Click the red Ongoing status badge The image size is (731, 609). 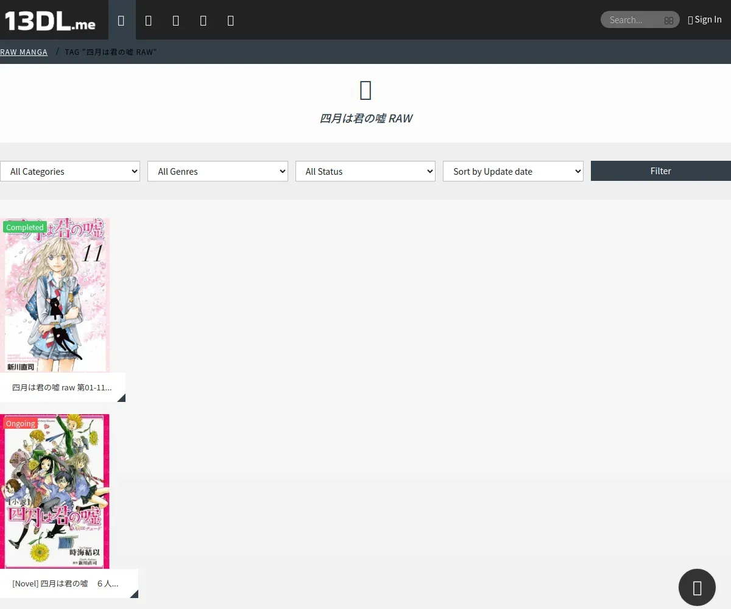tap(21, 423)
